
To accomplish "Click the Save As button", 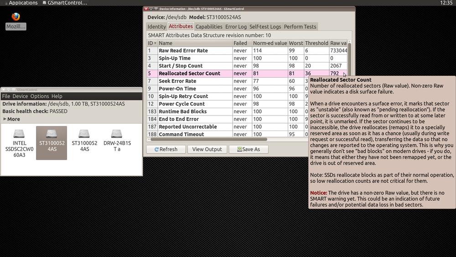I will pyautogui.click(x=248, y=149).
